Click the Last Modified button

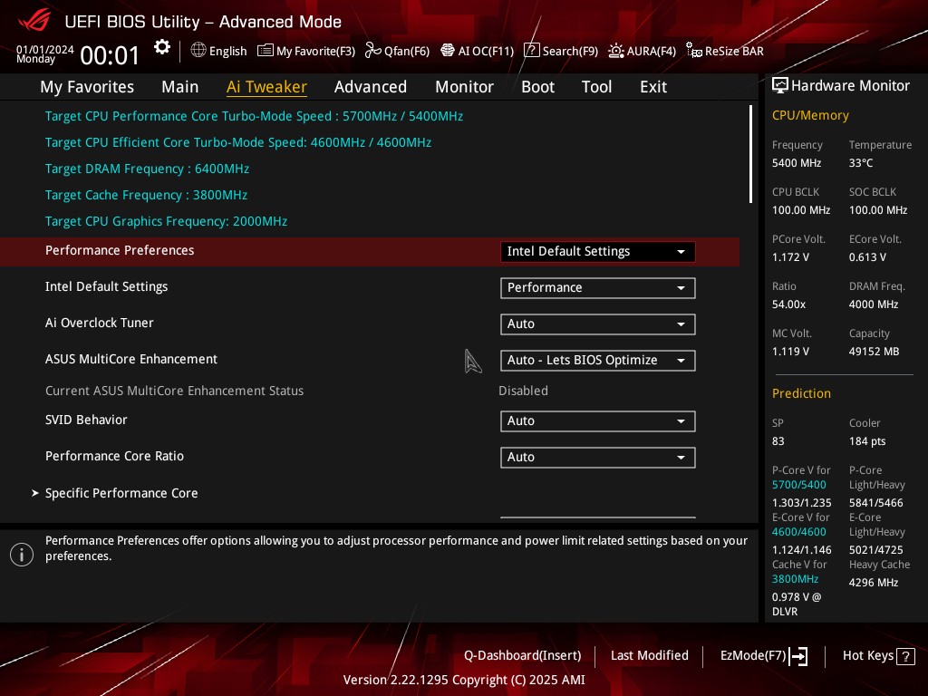pyautogui.click(x=649, y=656)
